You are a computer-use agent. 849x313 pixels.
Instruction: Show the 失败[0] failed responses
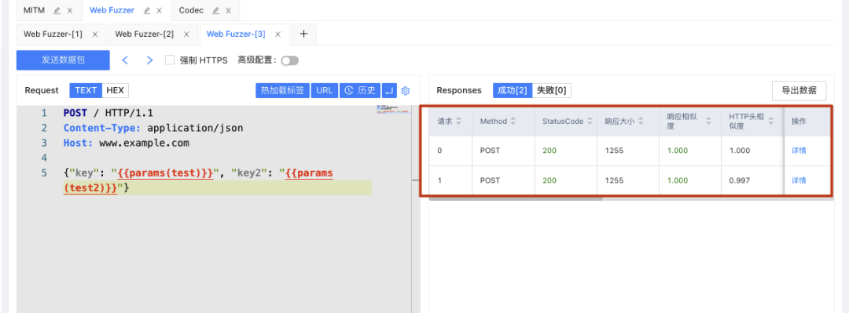point(552,90)
